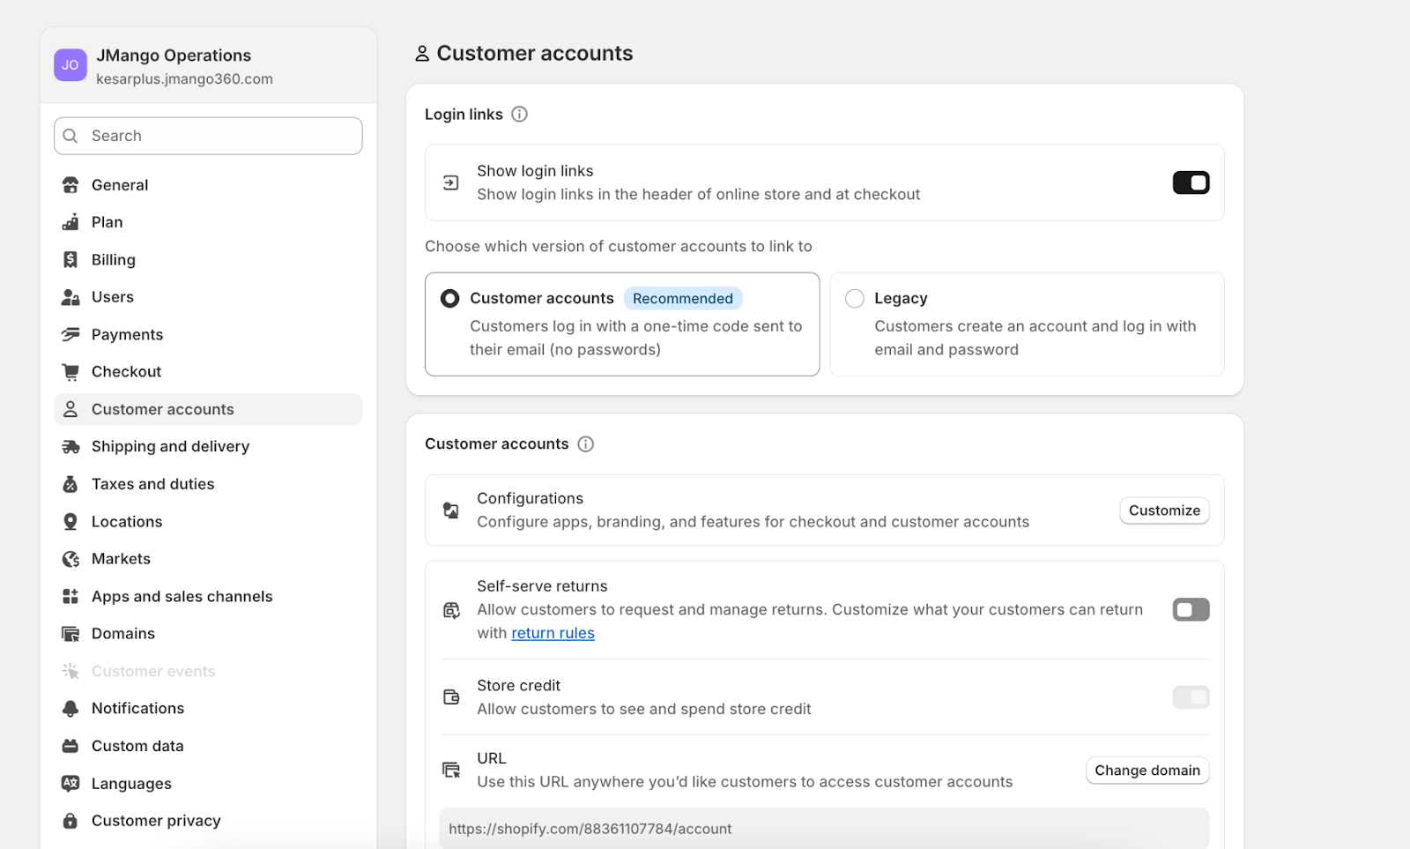
Task: Open the return rules link
Action: pos(553,633)
